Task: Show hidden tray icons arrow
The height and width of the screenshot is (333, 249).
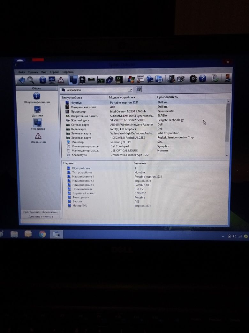Action: [x=223, y=236]
